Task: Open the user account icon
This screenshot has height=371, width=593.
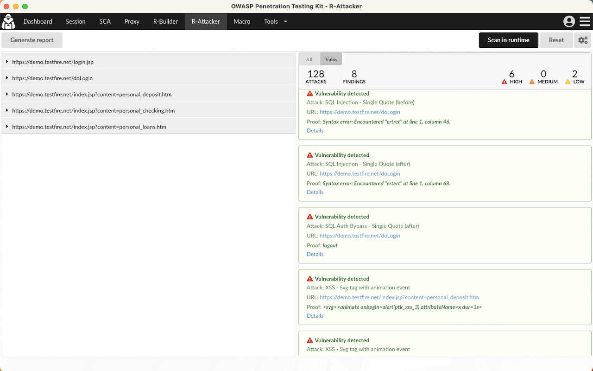Action: (569, 21)
